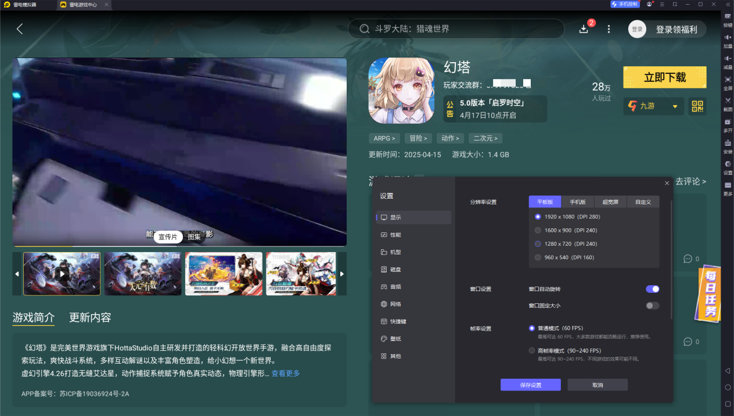Click the 手机控制 button in title bar
734x416 pixels.
click(625, 4)
